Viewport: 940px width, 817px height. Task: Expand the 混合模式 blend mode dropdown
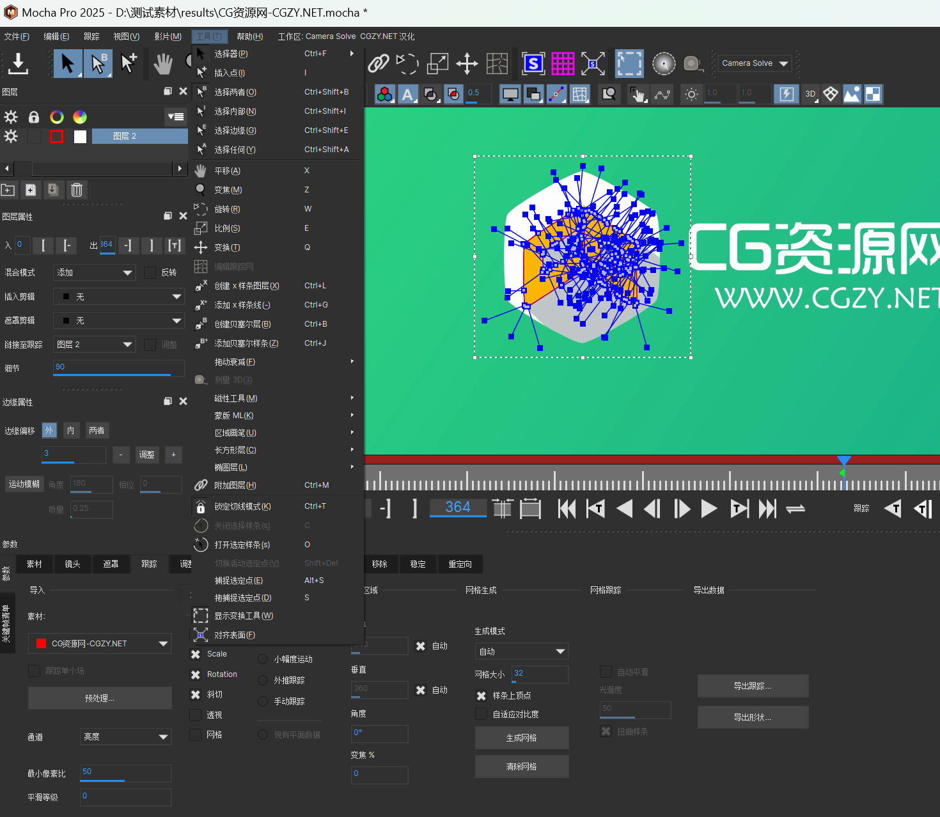tap(94, 273)
